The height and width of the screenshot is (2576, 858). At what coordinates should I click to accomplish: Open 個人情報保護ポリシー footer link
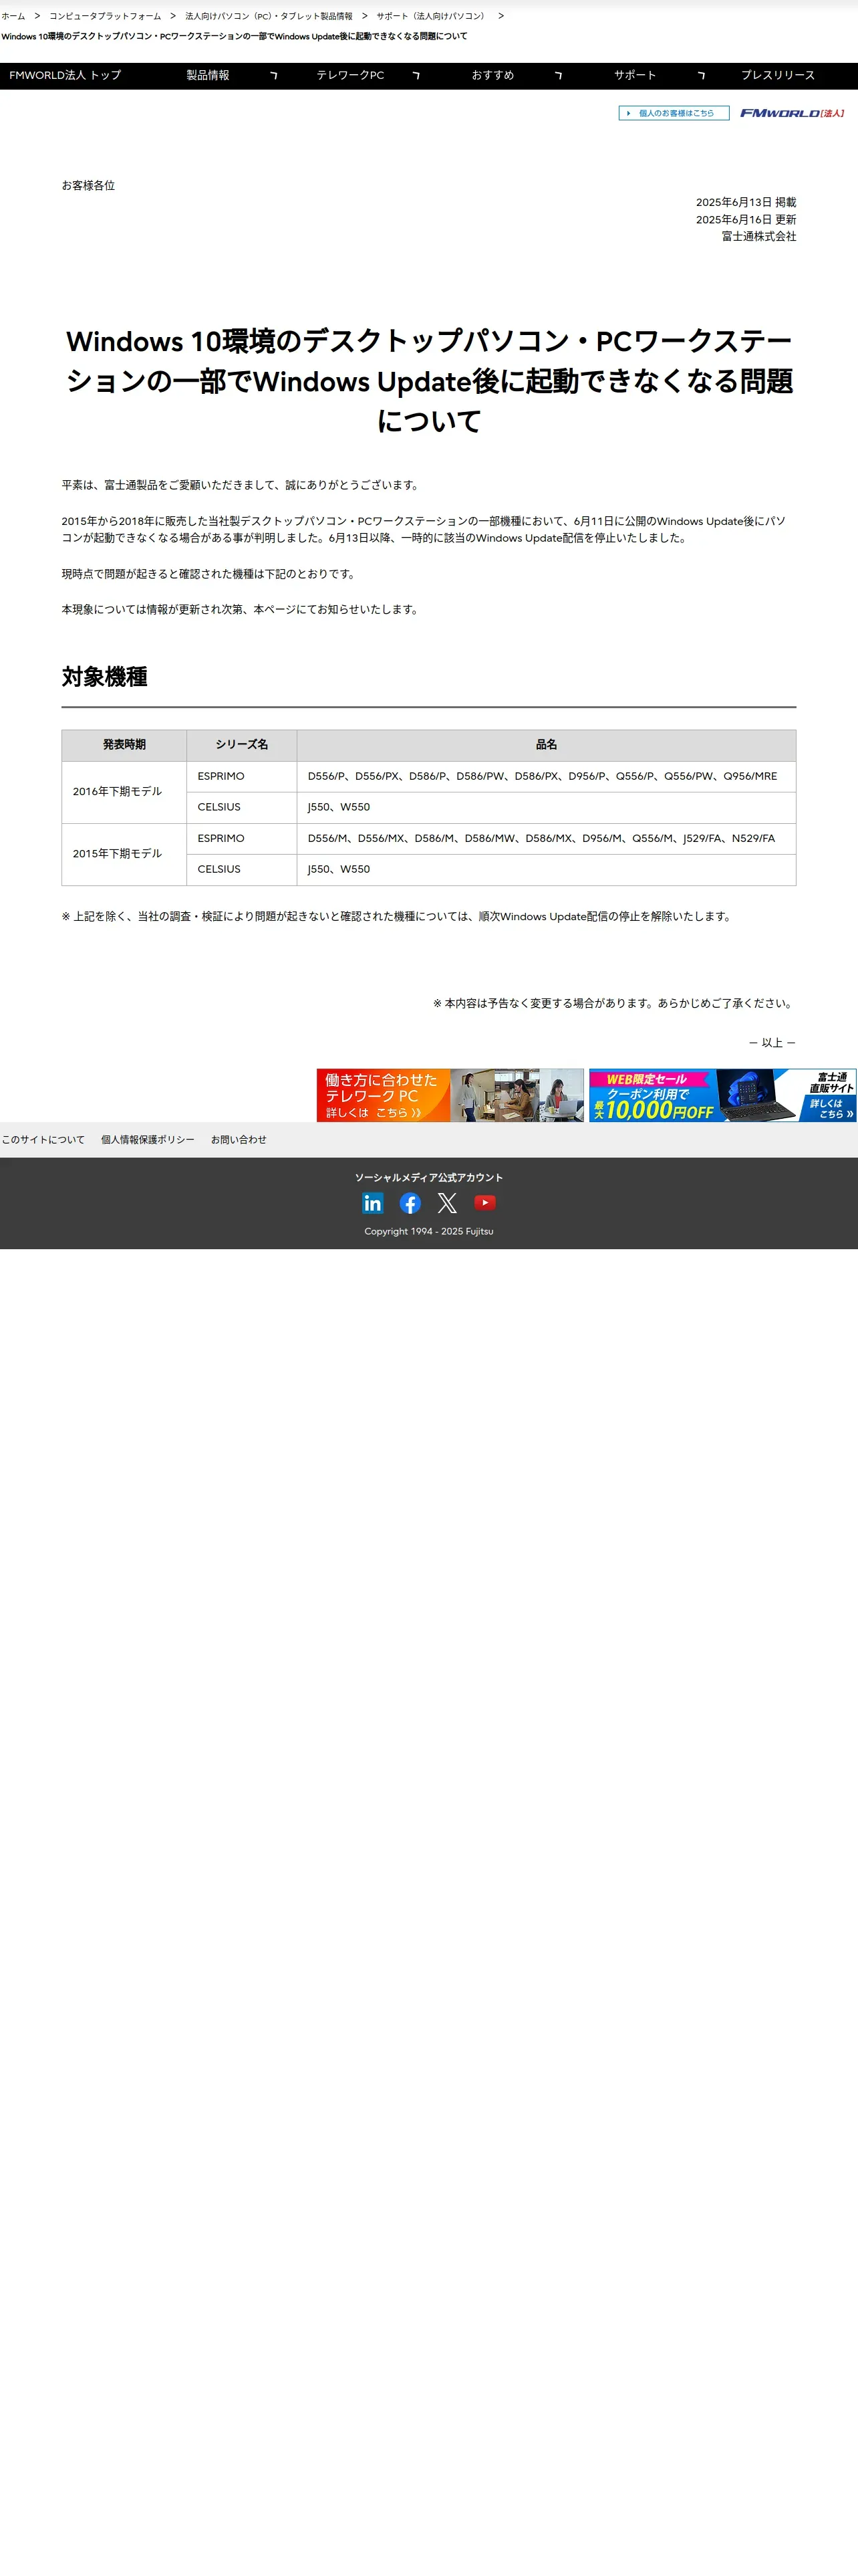[x=148, y=1139]
